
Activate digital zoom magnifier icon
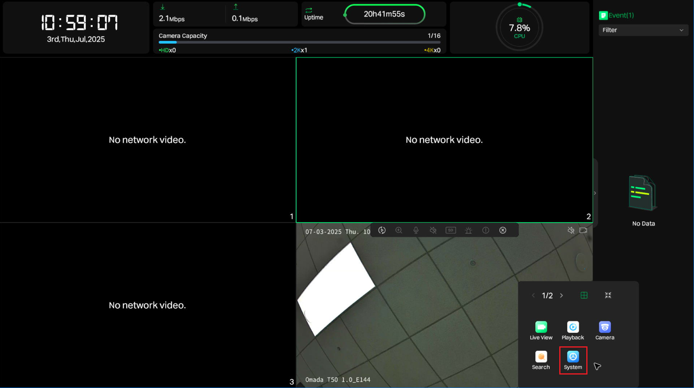pyautogui.click(x=399, y=230)
